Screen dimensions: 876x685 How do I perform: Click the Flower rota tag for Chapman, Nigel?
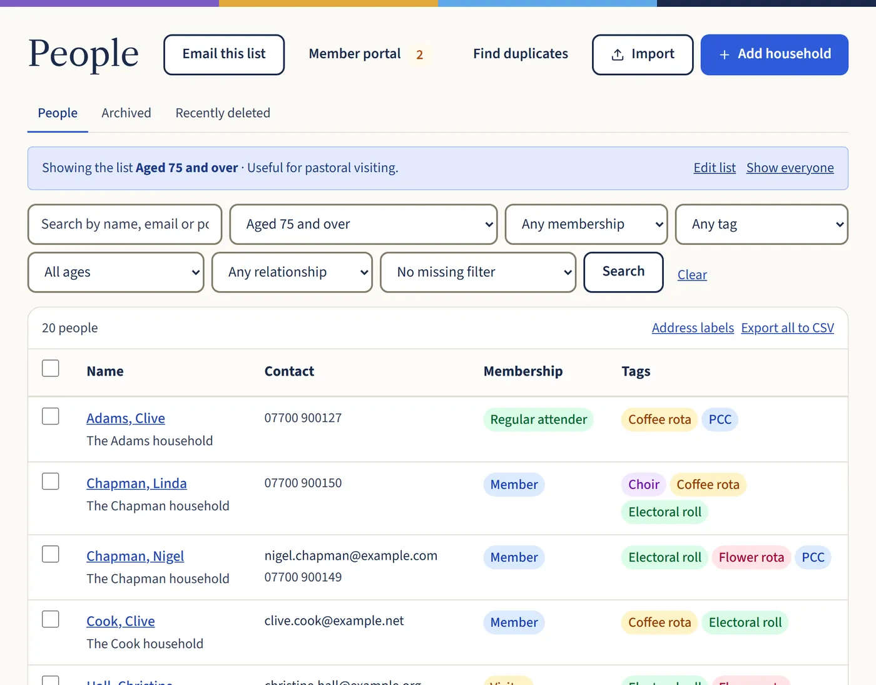click(751, 557)
